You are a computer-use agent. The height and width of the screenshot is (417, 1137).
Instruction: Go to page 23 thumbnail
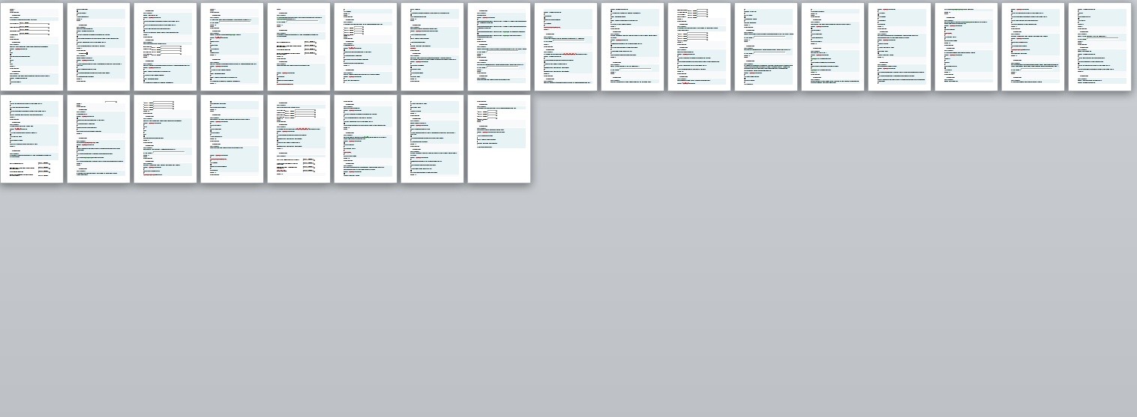click(365, 139)
